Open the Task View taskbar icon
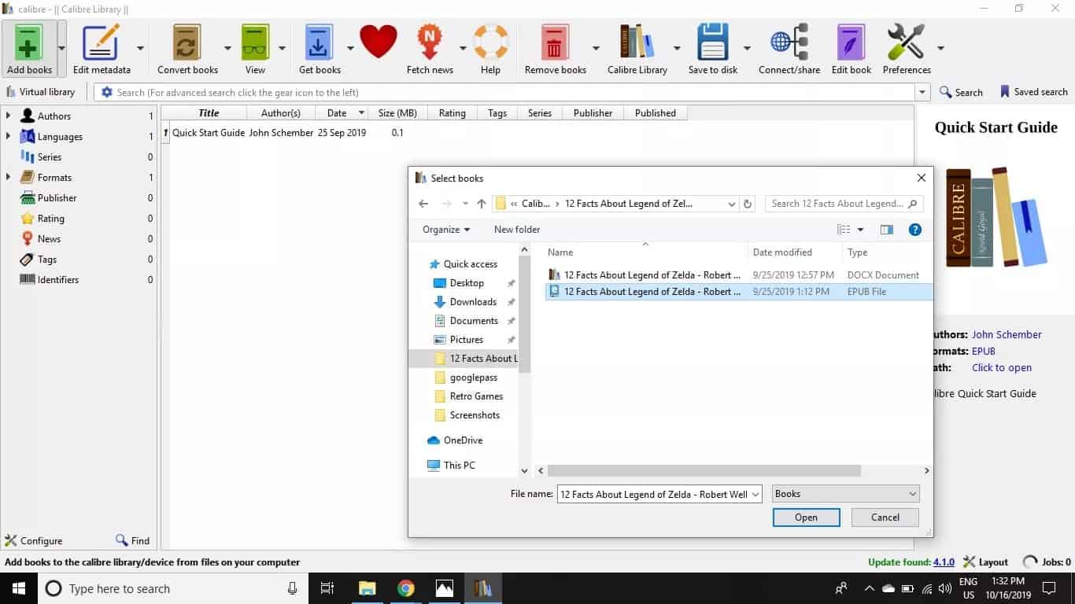 click(327, 588)
